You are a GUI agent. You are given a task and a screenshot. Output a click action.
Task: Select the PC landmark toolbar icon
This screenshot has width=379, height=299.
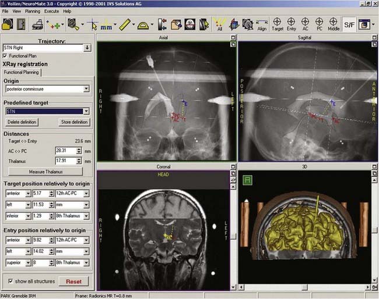[x=318, y=24]
